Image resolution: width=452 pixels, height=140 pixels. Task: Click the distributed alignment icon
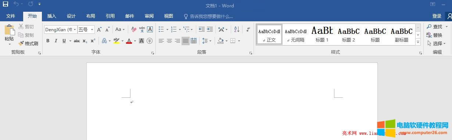click(194, 41)
